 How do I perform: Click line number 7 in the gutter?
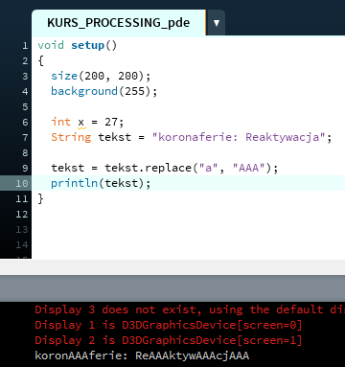(25, 138)
